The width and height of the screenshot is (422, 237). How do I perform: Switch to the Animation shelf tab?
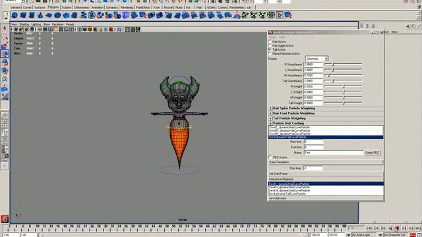97,7
